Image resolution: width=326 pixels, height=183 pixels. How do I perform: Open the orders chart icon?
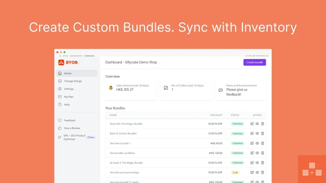pos(166,88)
